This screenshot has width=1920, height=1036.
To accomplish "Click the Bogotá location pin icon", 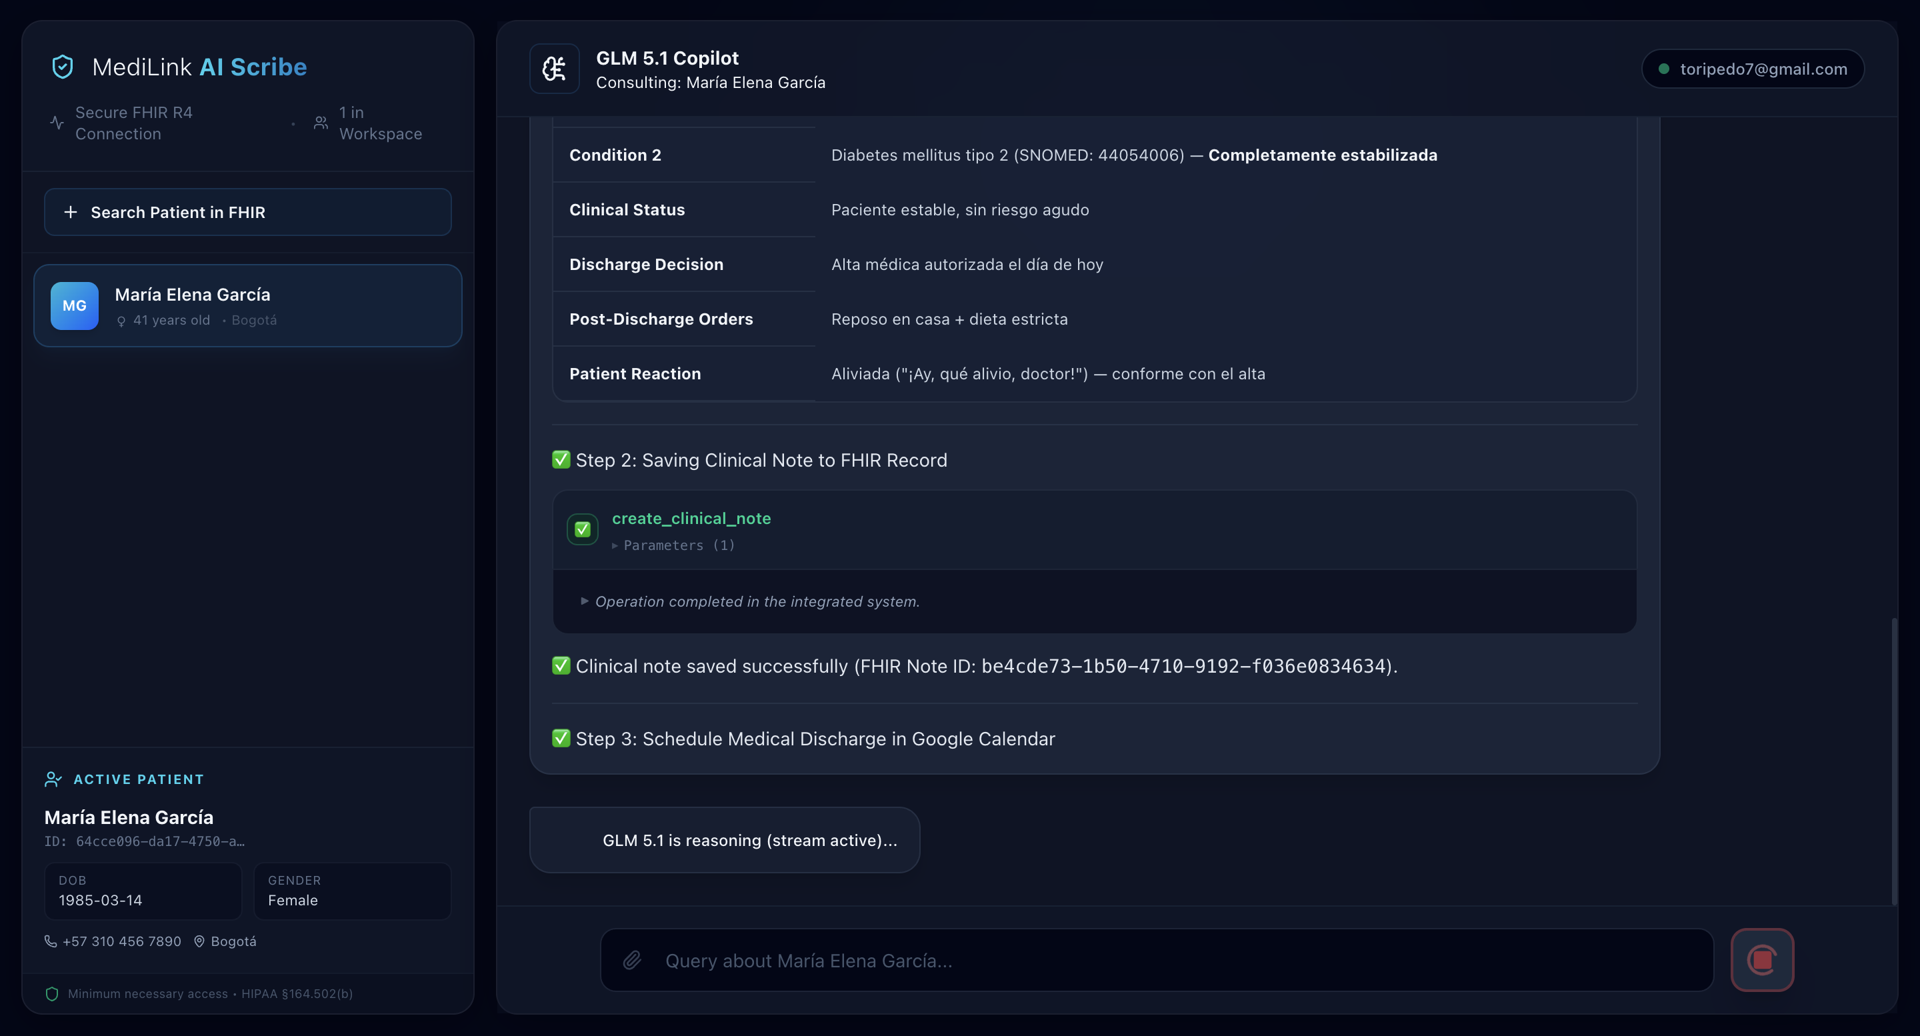I will pyautogui.click(x=199, y=941).
